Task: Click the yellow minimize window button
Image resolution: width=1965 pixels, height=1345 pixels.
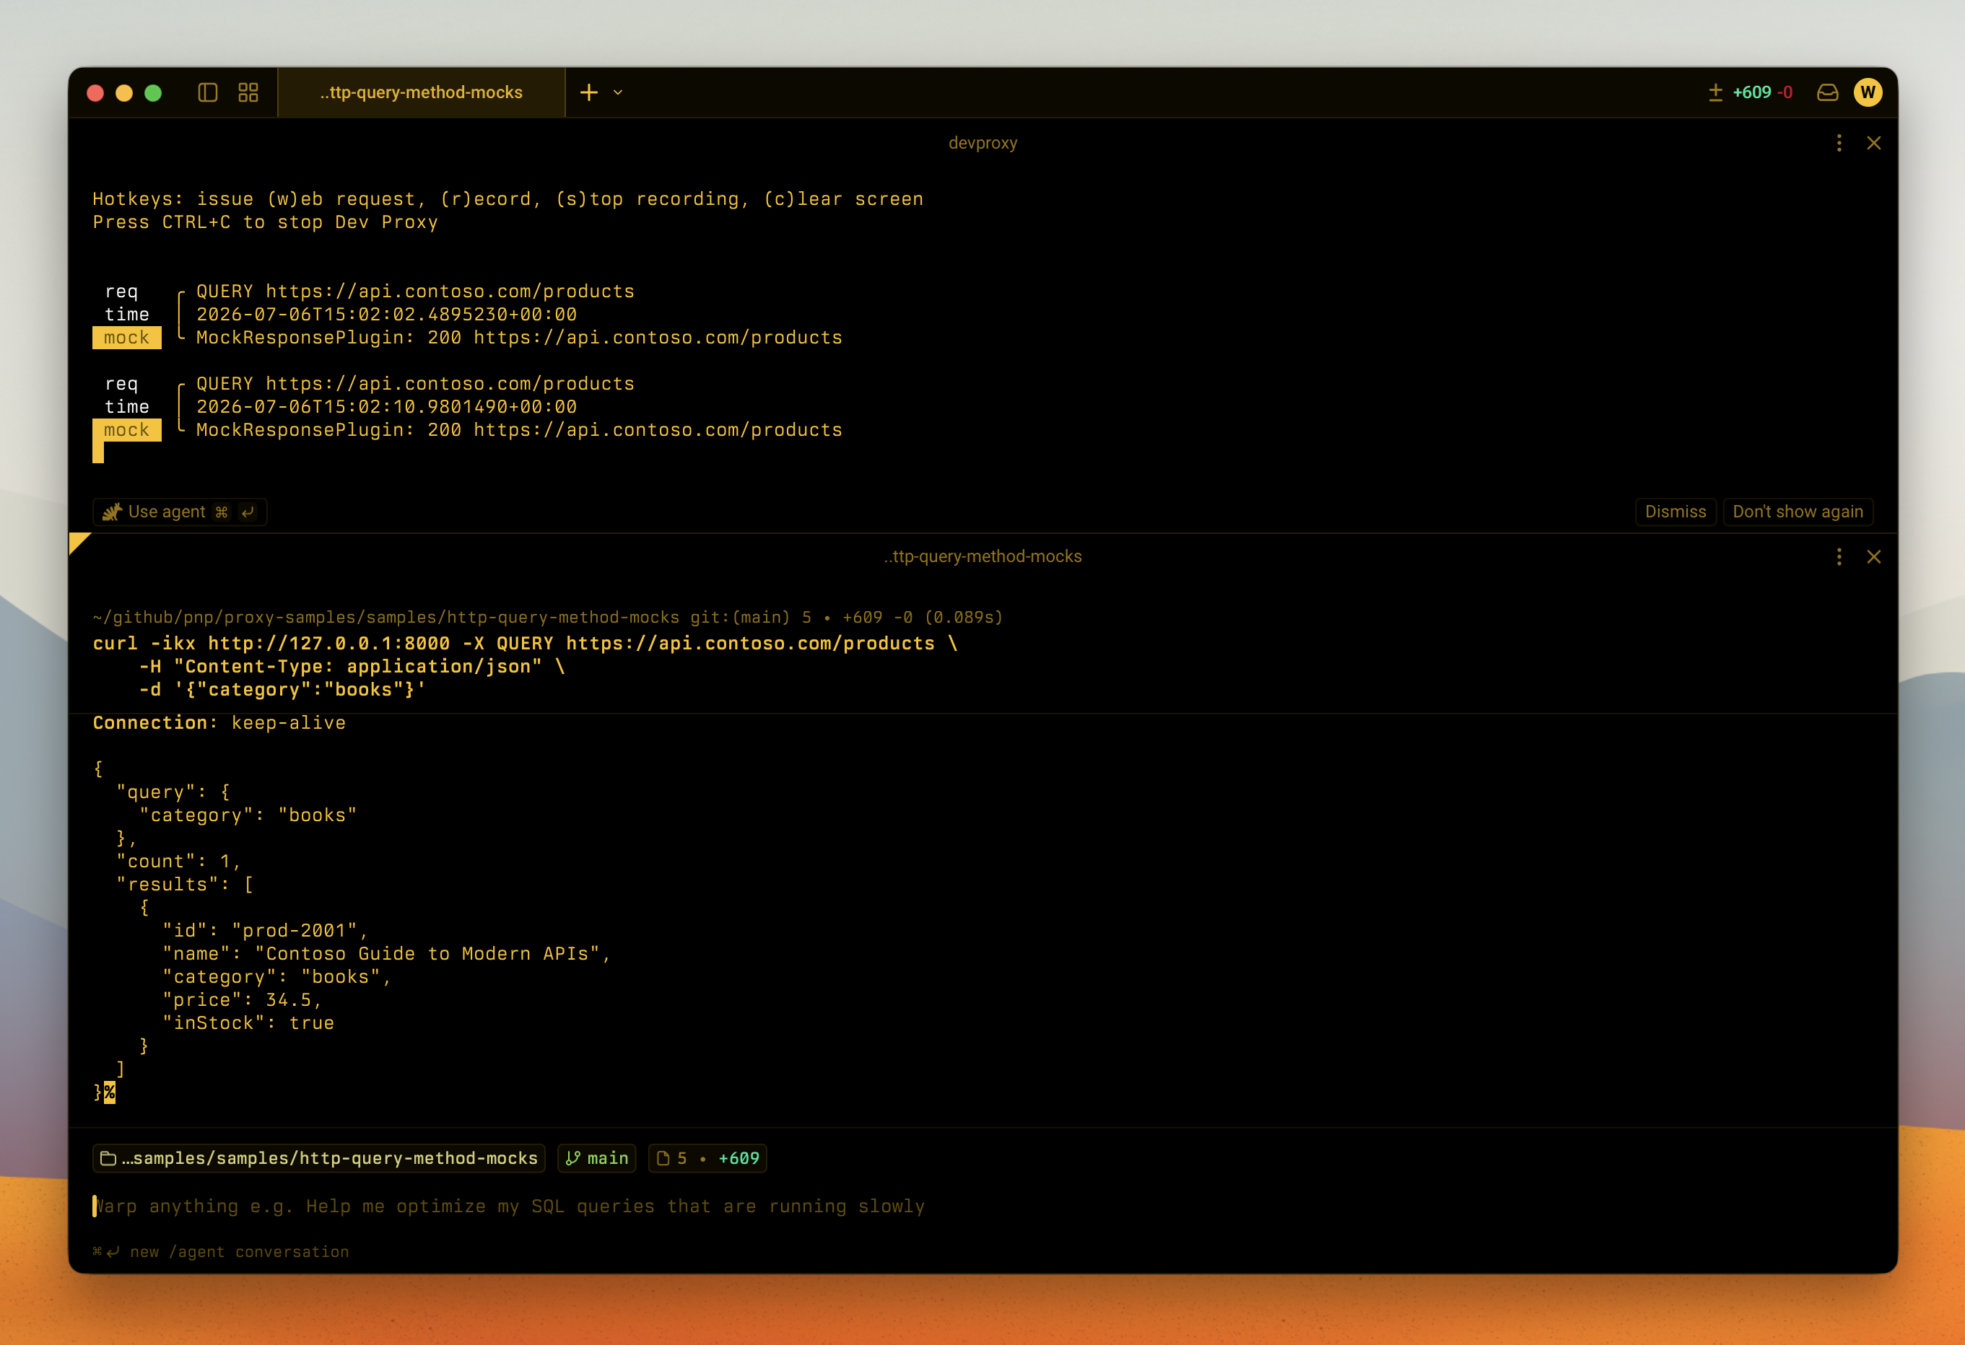Action: click(x=123, y=92)
